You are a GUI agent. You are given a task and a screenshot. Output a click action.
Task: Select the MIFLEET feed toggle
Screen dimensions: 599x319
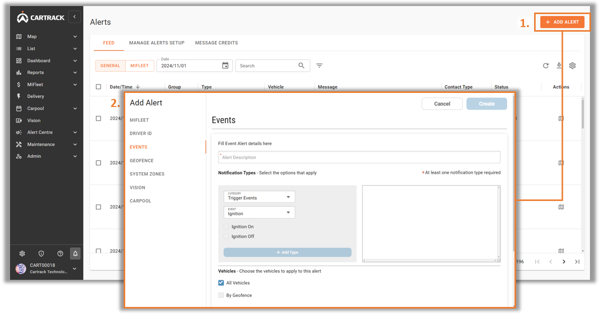pos(139,66)
